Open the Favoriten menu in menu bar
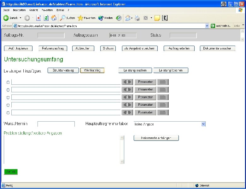 [47, 10]
